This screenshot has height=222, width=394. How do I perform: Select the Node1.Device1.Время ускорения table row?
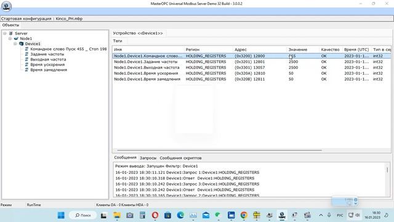pos(252,73)
